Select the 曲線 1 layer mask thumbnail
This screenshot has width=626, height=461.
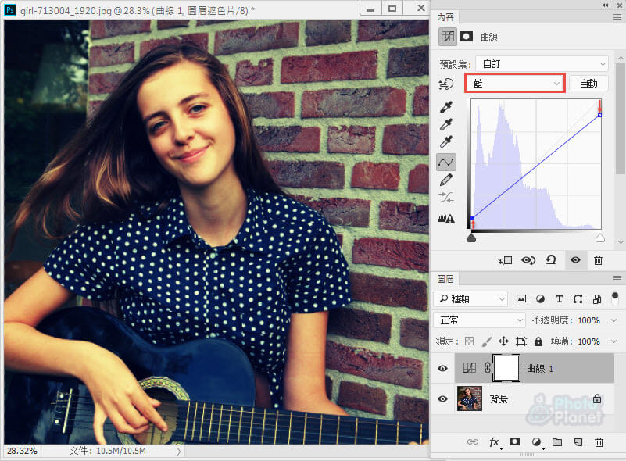click(x=506, y=368)
